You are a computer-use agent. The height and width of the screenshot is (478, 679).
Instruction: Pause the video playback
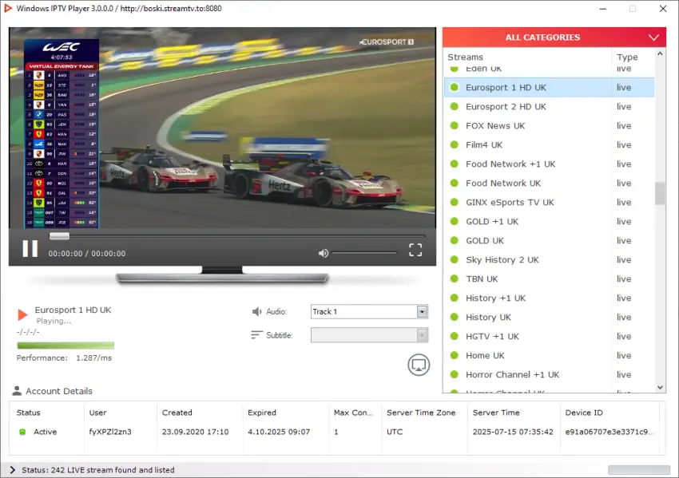pos(30,249)
